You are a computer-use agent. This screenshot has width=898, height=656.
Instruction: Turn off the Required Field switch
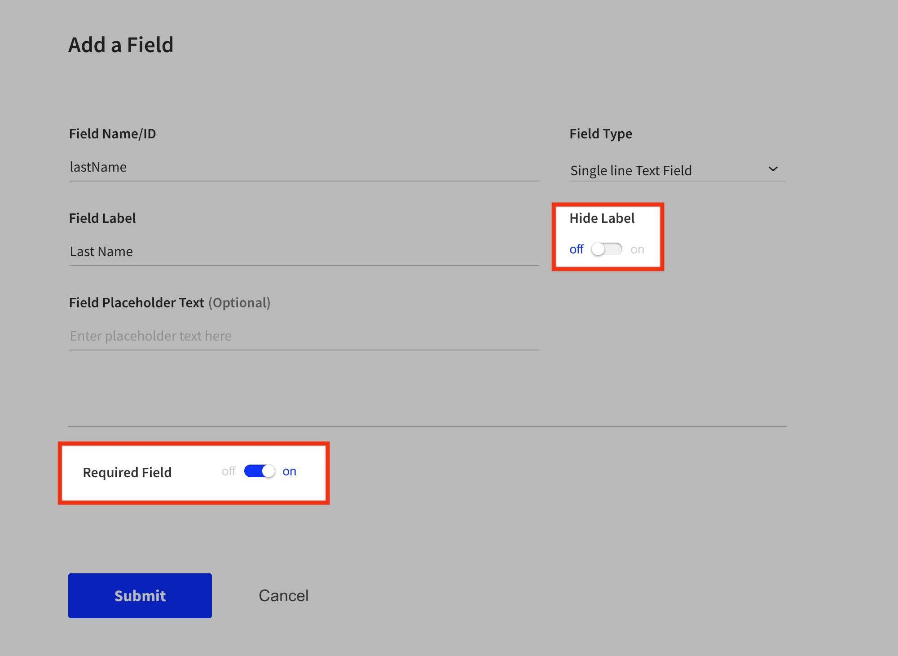point(260,471)
